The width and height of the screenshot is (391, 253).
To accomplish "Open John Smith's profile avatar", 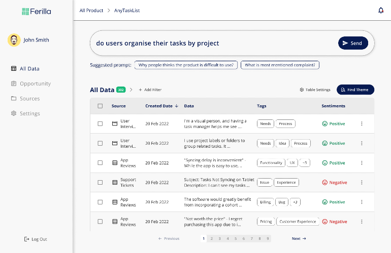I will pos(14,40).
